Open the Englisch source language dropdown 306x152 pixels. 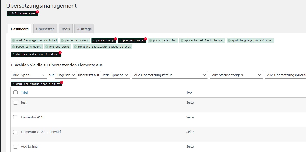pos(66,75)
